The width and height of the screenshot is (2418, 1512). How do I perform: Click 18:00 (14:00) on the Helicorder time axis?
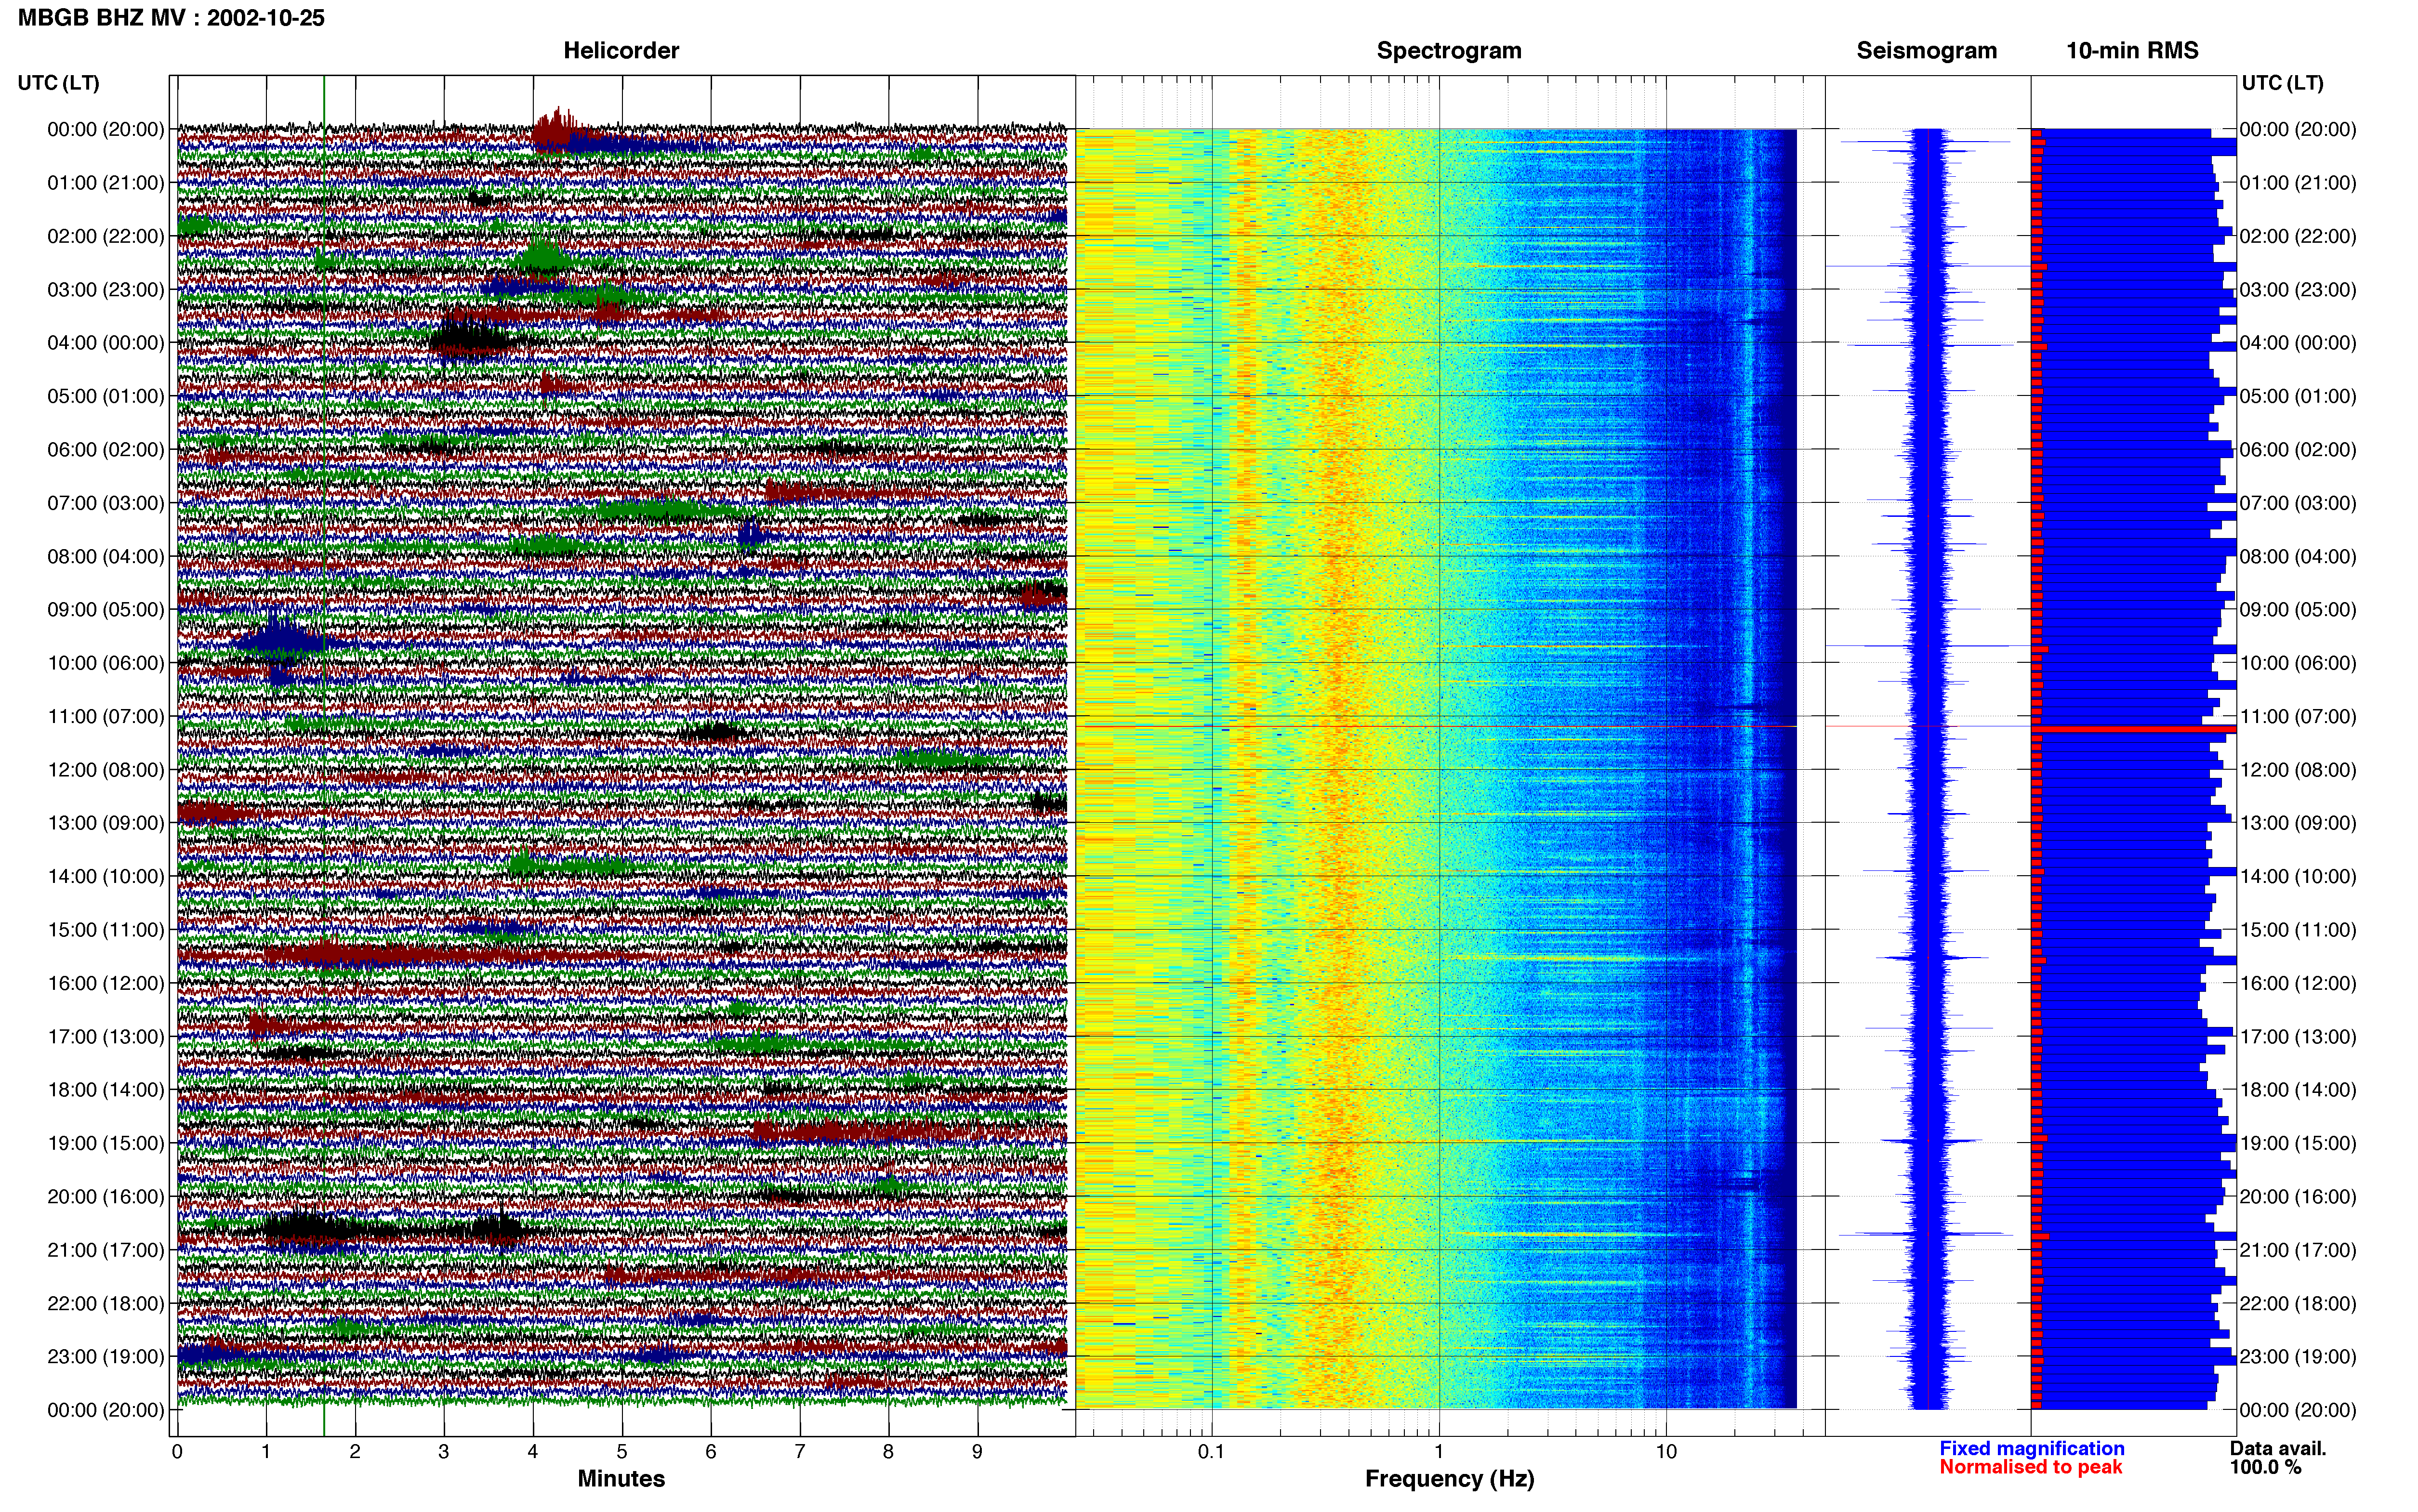coord(106,1090)
